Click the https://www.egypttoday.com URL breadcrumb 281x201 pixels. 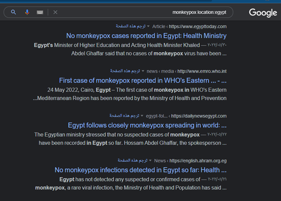[198, 27]
